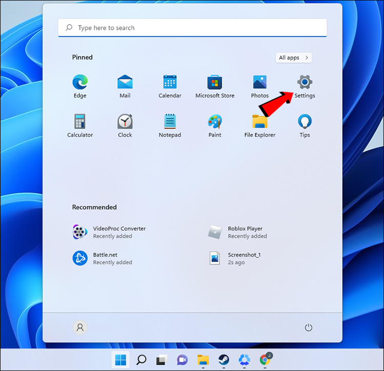Open the blue app icon beside Steam on taskbar
This screenshot has height=371, width=384.
click(244, 360)
